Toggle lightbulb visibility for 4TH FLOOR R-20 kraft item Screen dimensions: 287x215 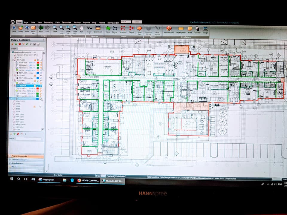(x=41, y=63)
